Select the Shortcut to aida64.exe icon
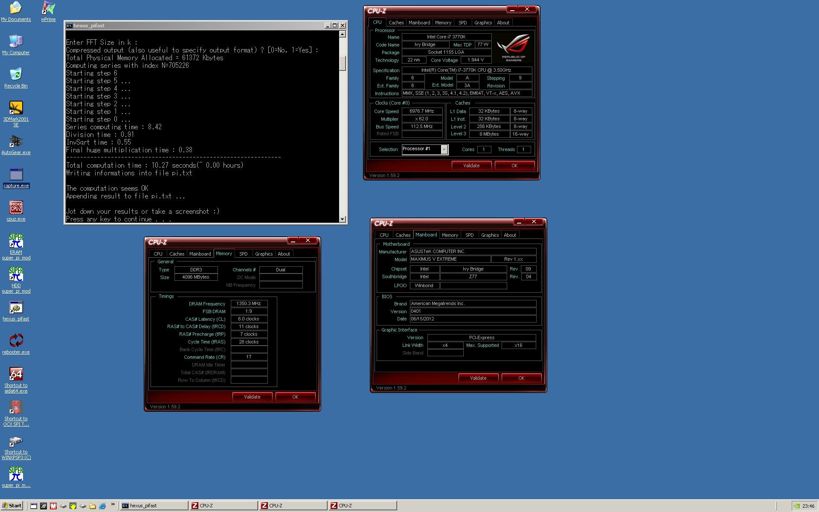This screenshot has height=512, width=819. [16, 380]
